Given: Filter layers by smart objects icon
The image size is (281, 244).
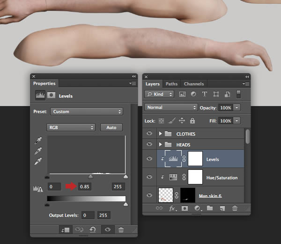Looking at the screenshot, I should tap(227, 94).
